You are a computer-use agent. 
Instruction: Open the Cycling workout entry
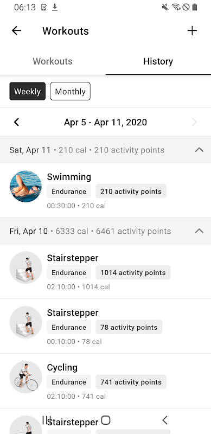coord(105,381)
